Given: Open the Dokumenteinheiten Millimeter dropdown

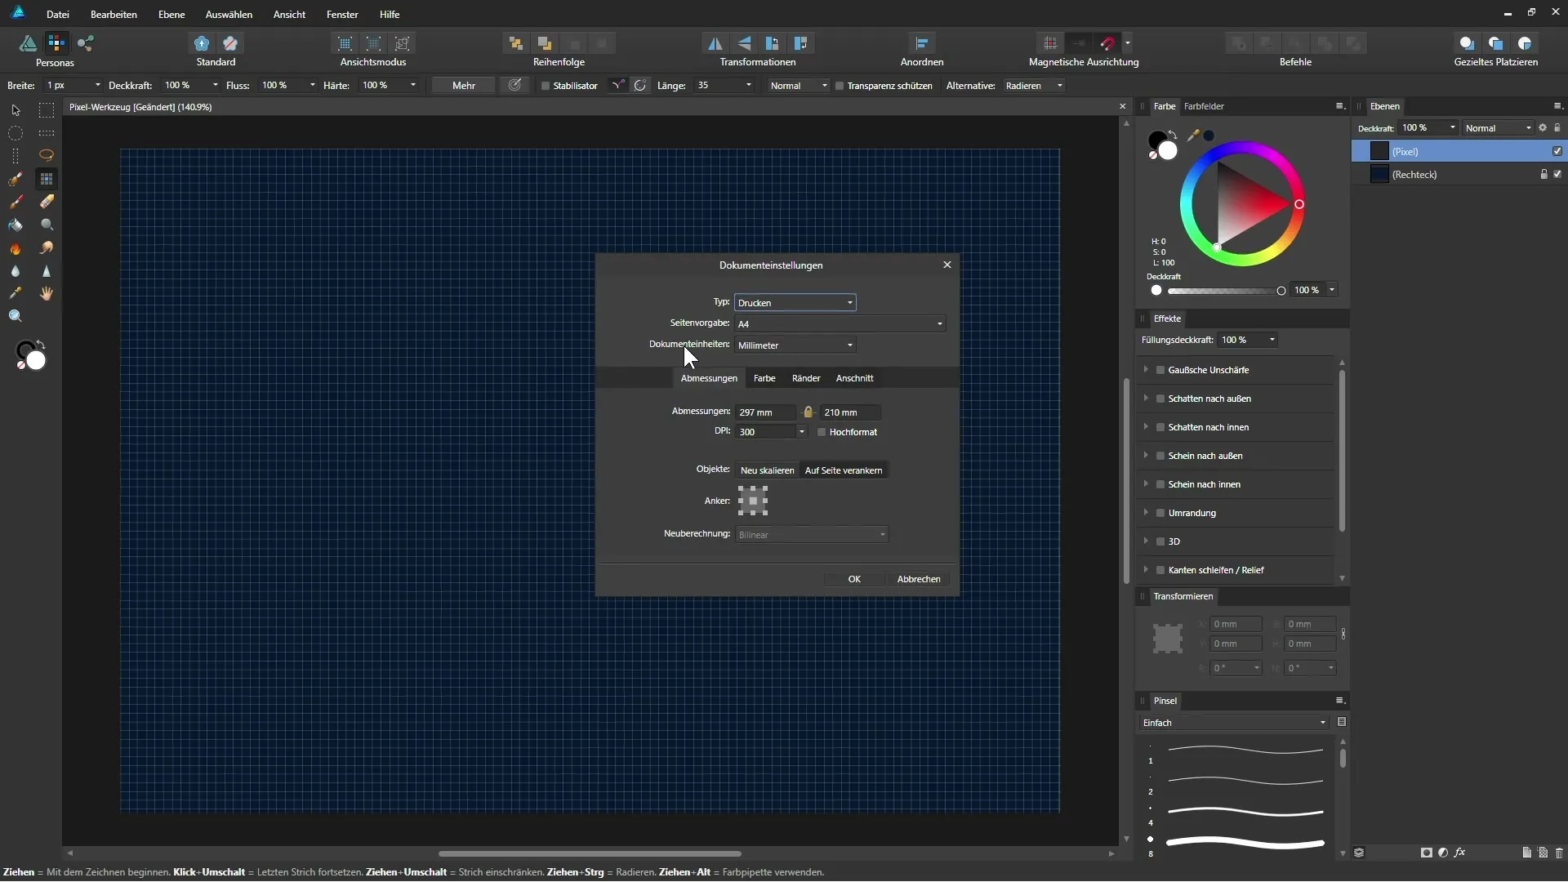Looking at the screenshot, I should click(795, 345).
